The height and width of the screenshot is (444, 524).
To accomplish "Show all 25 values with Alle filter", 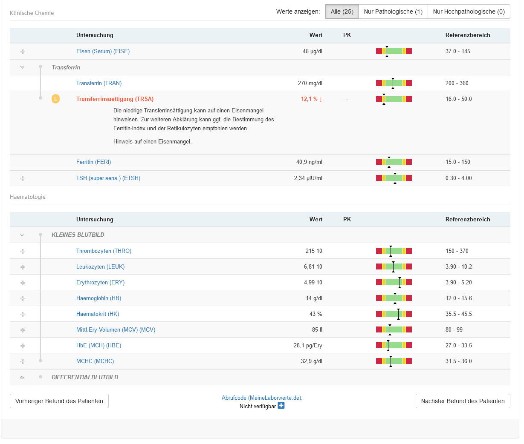I will pos(342,11).
